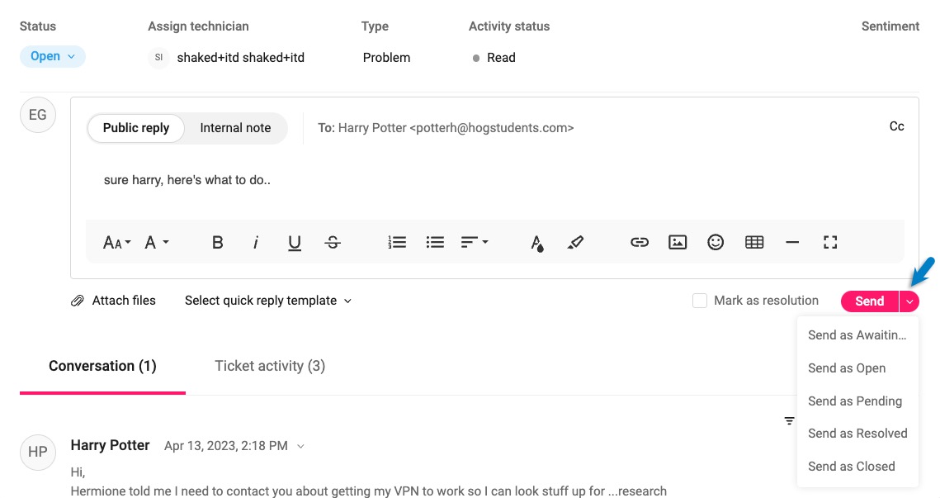
Task: Apply strikethrough formatting
Action: [333, 243]
